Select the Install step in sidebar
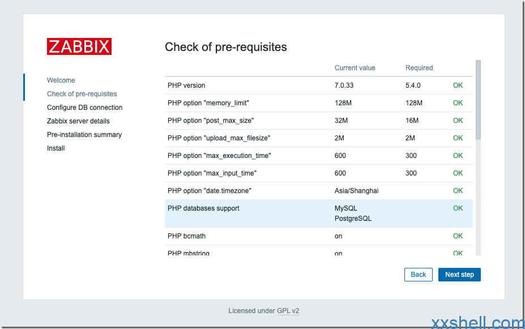Screen dimensions: 525x329 tap(56, 148)
